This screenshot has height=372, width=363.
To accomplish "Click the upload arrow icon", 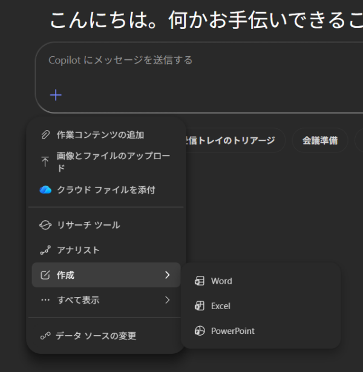I will pyautogui.click(x=45, y=162).
